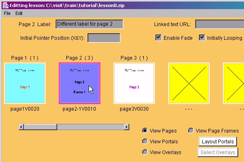Open the Edit menu
The height and width of the screenshot is (162, 244).
point(19,13)
